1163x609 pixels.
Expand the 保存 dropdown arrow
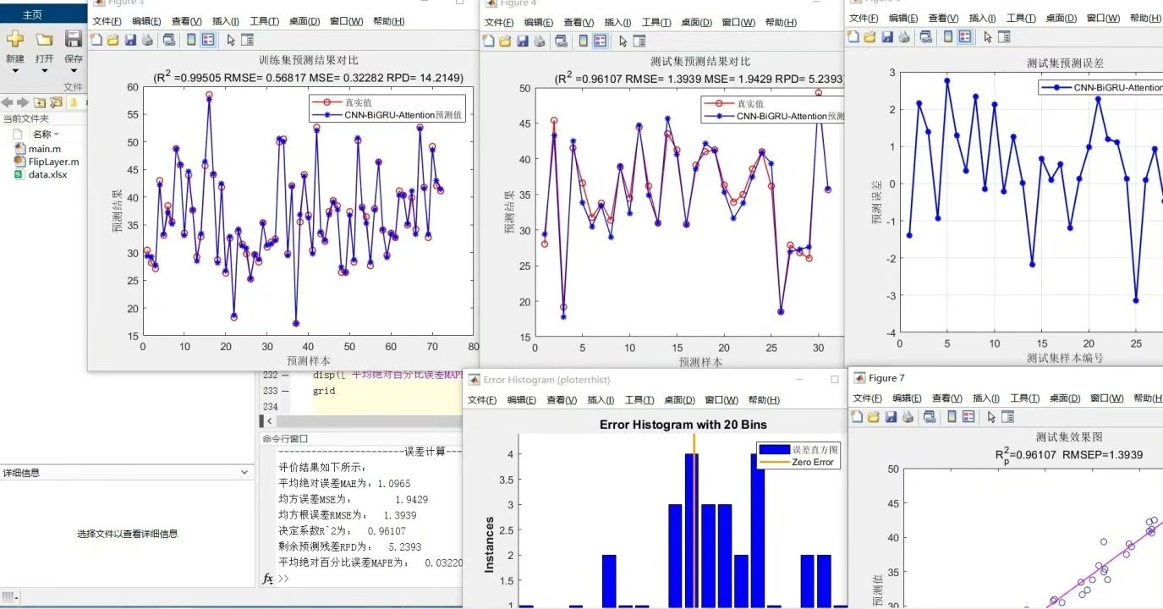pos(74,72)
